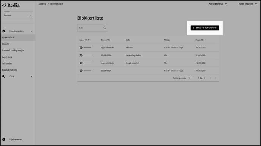Click Legg til blokkering button

tap(204, 28)
